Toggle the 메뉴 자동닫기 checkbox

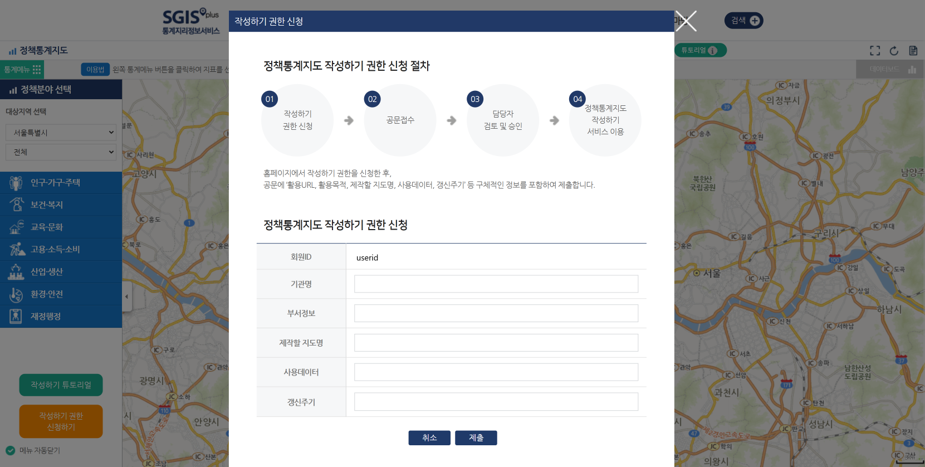[10, 450]
